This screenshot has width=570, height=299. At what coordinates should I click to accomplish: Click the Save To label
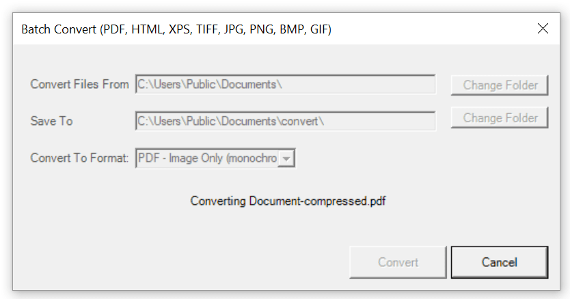pos(51,121)
